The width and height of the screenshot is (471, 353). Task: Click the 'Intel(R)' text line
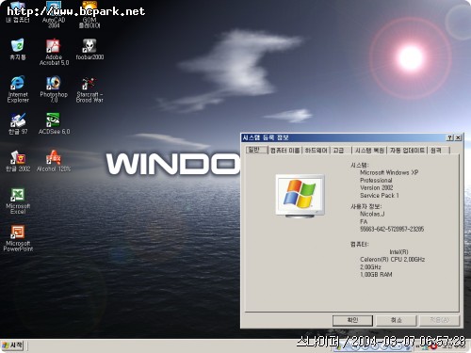[398, 252]
